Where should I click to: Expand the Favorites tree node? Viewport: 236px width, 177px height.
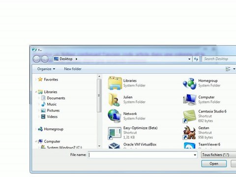[x=36, y=80]
